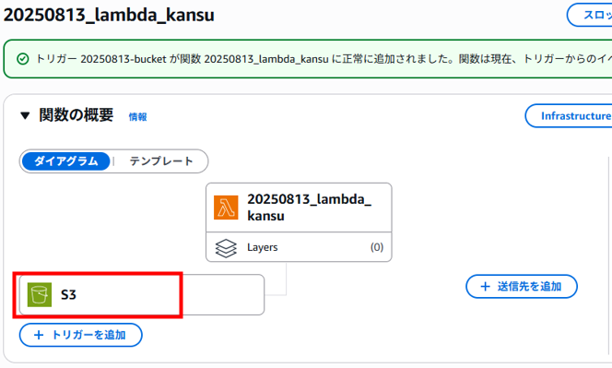Click the green success notification banner text
612x368 pixels.
324,59
